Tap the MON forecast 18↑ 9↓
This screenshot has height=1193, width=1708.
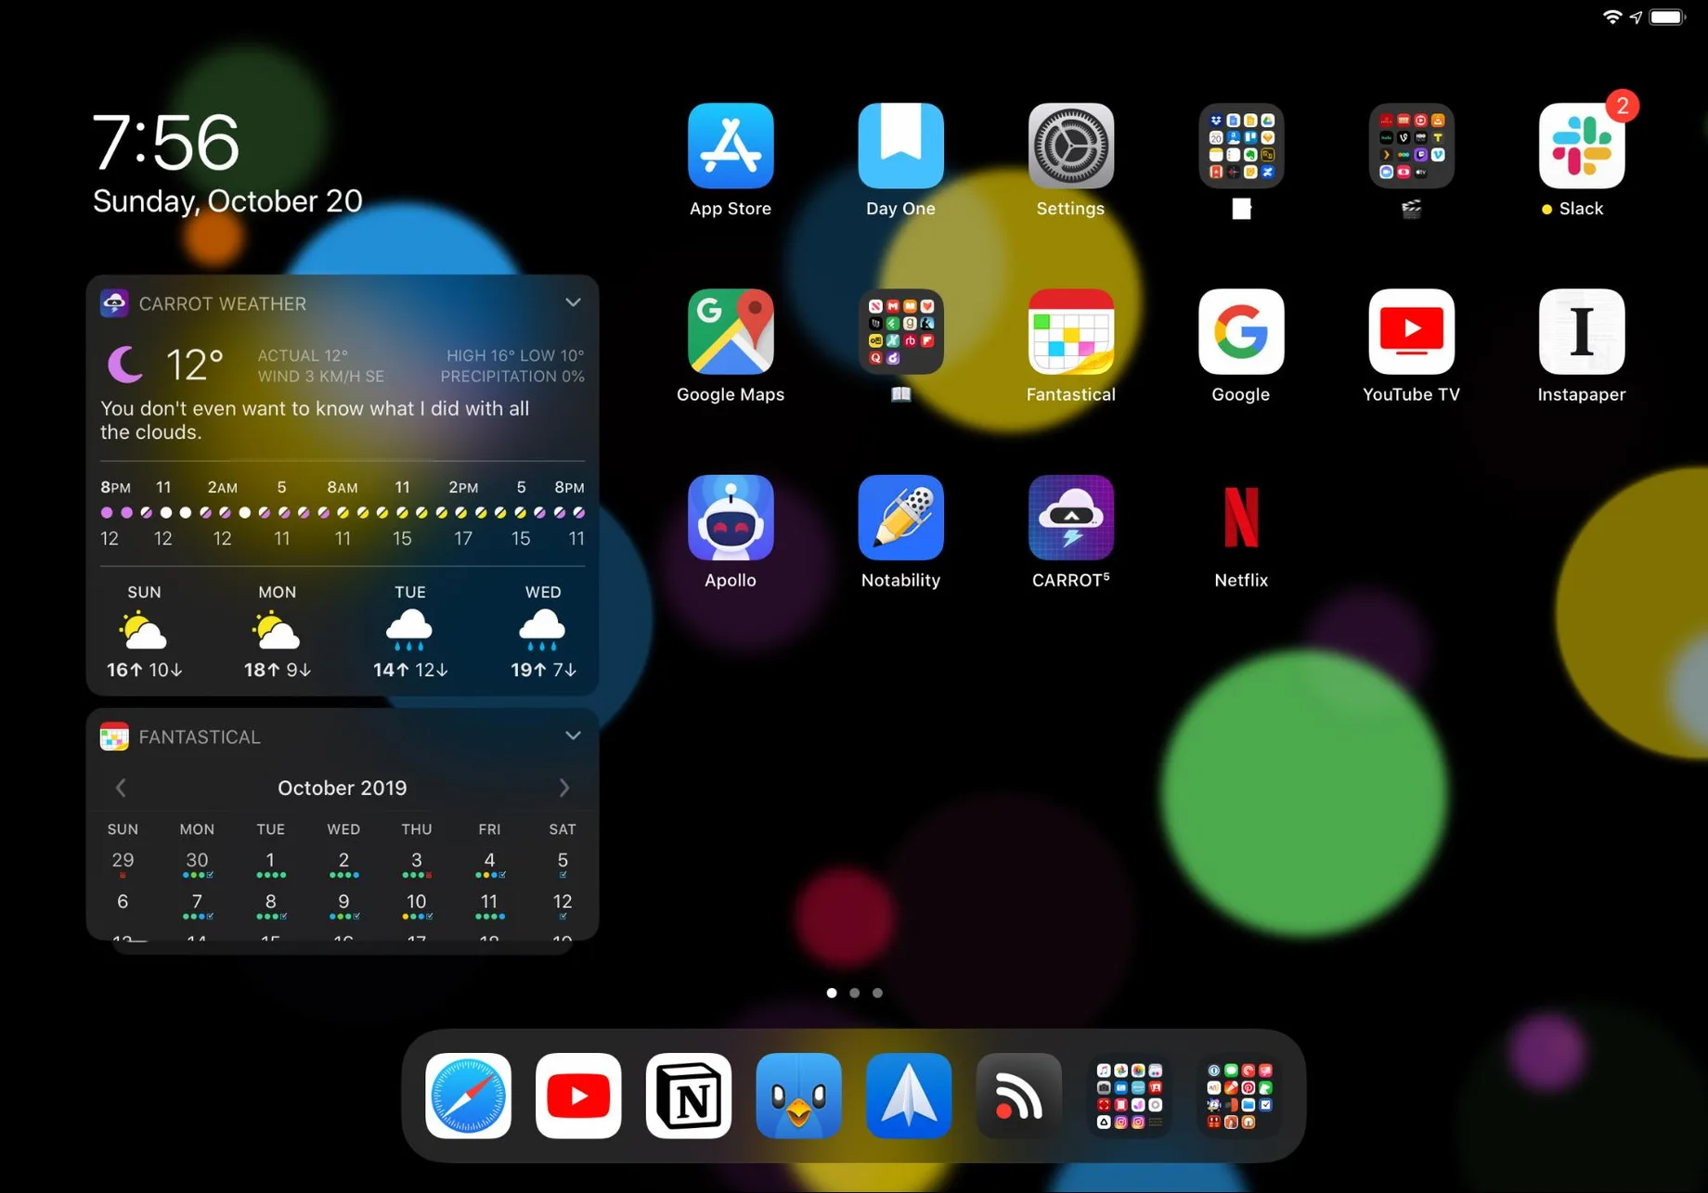pyautogui.click(x=277, y=631)
